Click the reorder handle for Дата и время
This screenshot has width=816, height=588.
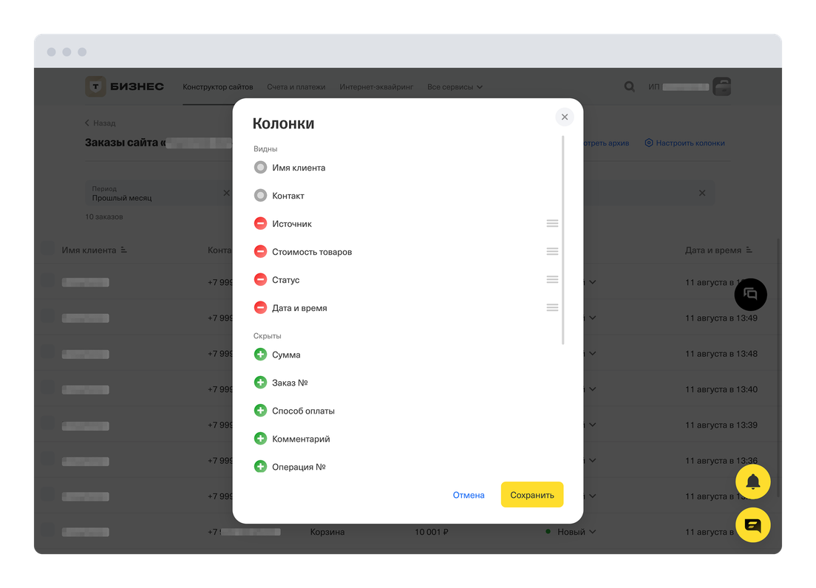[x=552, y=308]
